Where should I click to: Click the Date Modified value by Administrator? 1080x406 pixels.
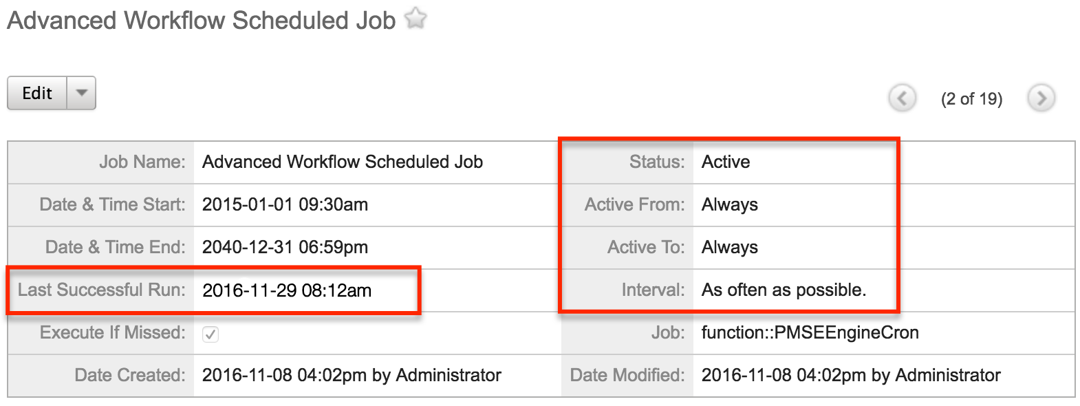point(850,375)
